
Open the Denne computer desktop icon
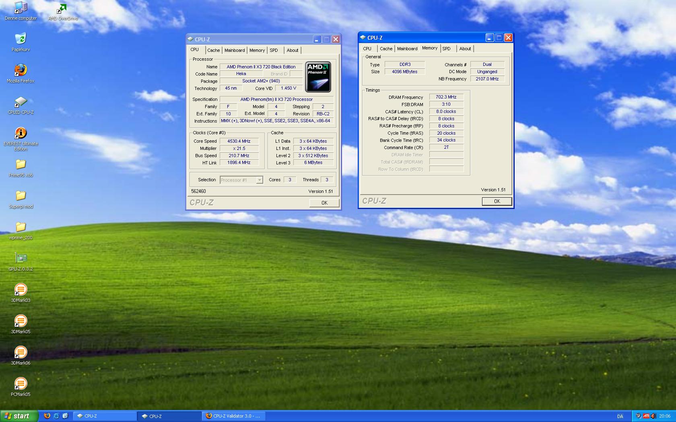(21, 11)
